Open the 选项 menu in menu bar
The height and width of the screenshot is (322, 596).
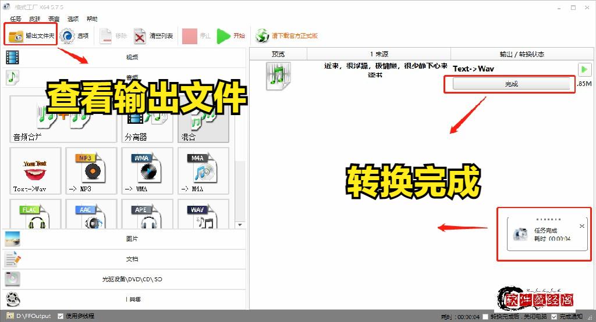pos(73,19)
